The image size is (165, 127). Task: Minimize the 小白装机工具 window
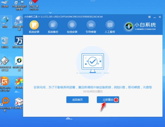tap(155, 17)
